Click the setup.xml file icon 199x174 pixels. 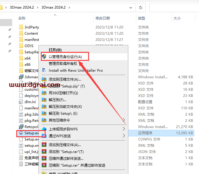[21, 145]
